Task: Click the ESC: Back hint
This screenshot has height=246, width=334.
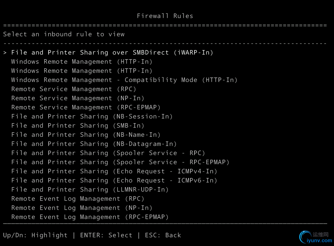Action: click(x=163, y=235)
